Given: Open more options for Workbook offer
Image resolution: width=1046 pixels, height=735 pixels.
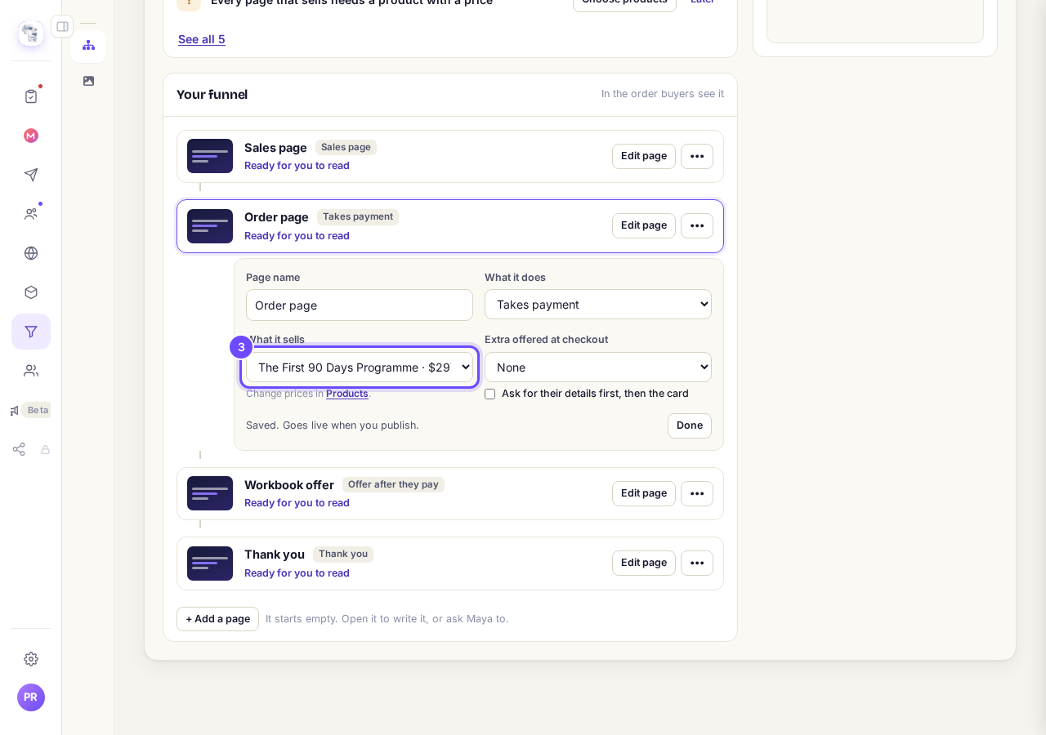Looking at the screenshot, I should coord(697,493).
